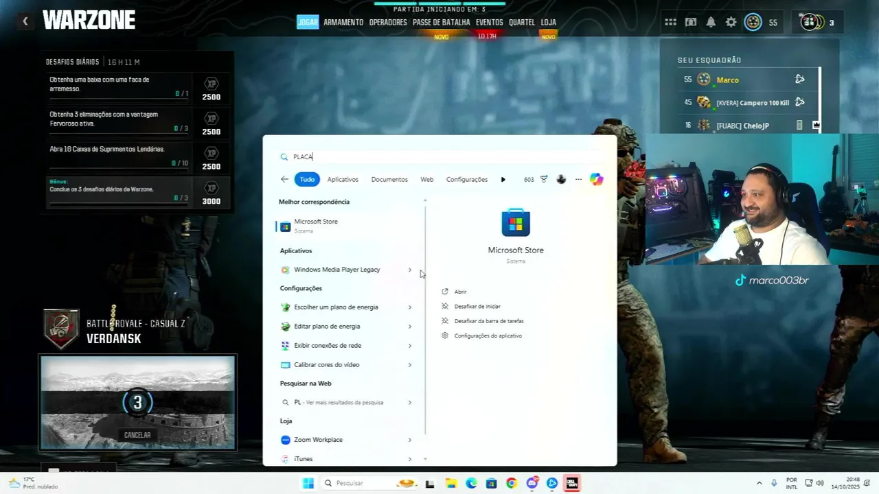This screenshot has height=494, width=879.
Task: Select the Aplicativos search filter
Action: pos(343,179)
